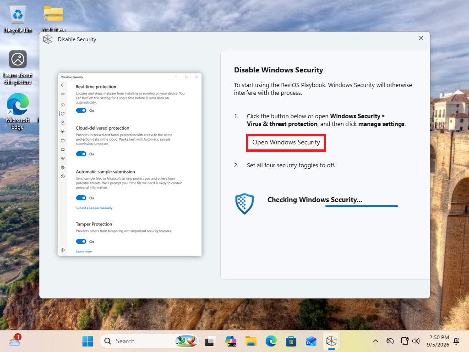Toggle Tamper Protection switch in the preview
Screen dimensions: 469x352
pos(81,242)
